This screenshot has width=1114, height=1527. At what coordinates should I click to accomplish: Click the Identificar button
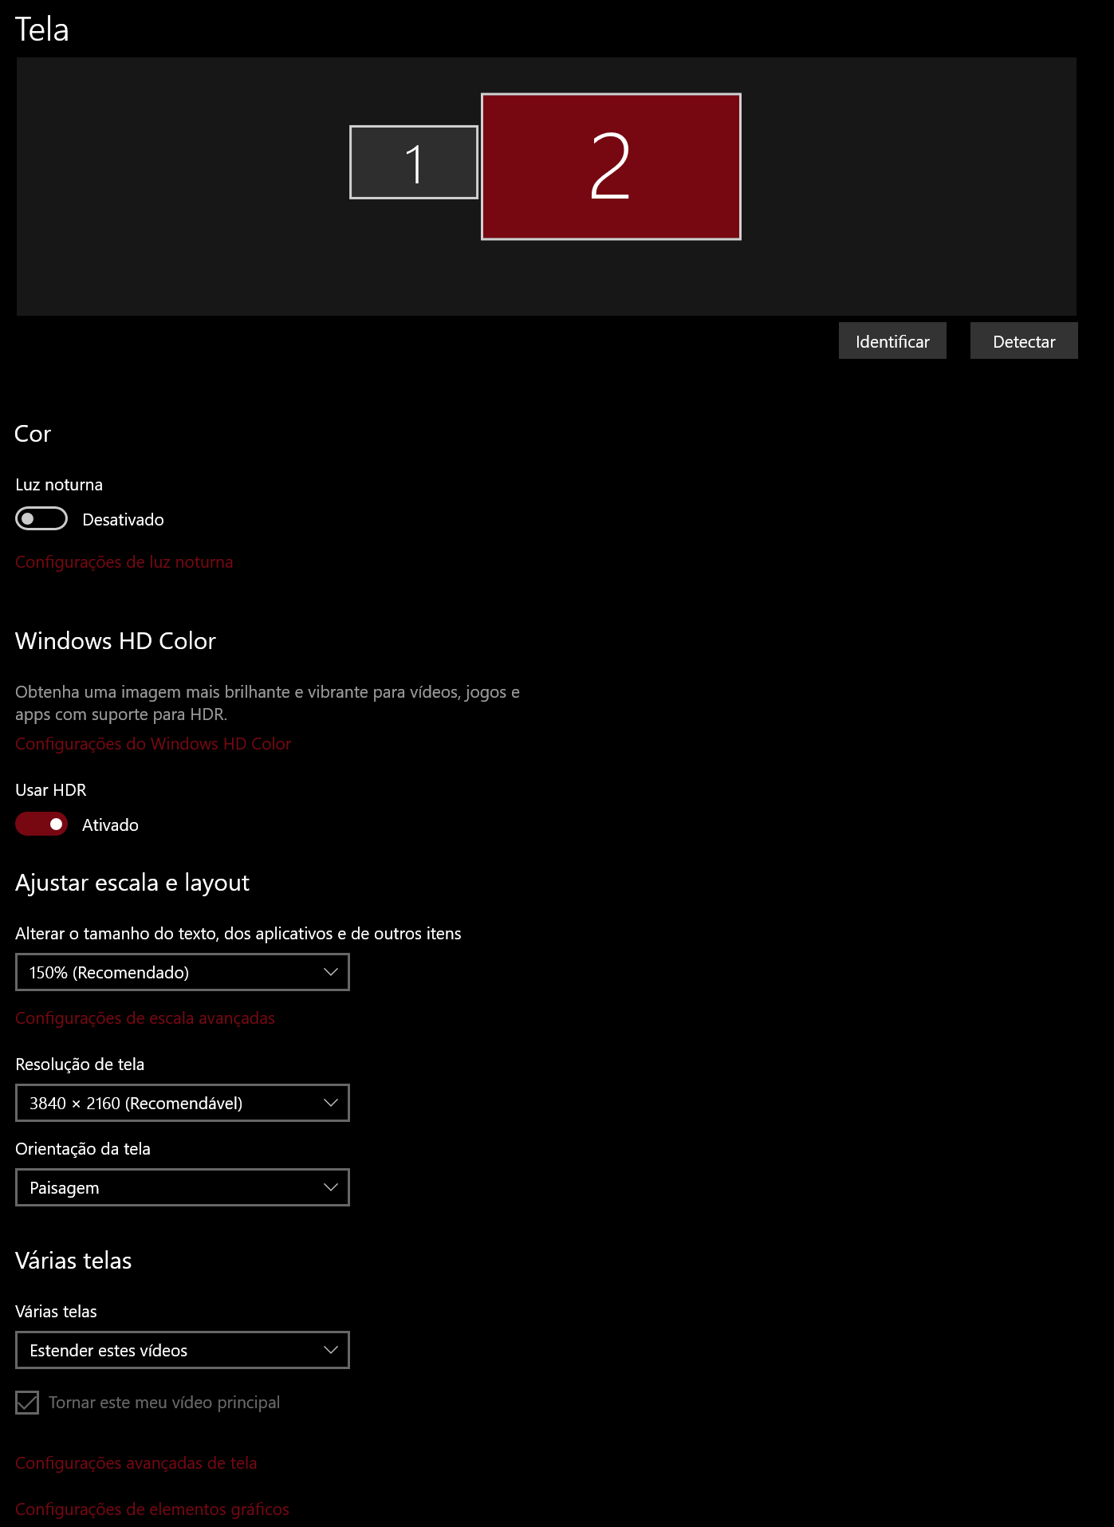[x=892, y=341]
